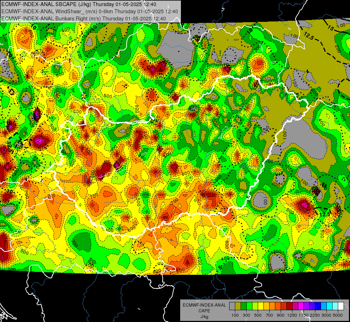Choose the orange swatch above 700 tick
The height and width of the screenshot is (322, 350).
pos(272,306)
